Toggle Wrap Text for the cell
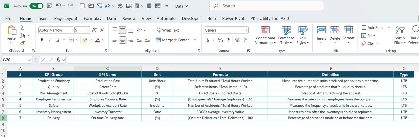Viewport: 419px width, 137px height. coord(168,30)
